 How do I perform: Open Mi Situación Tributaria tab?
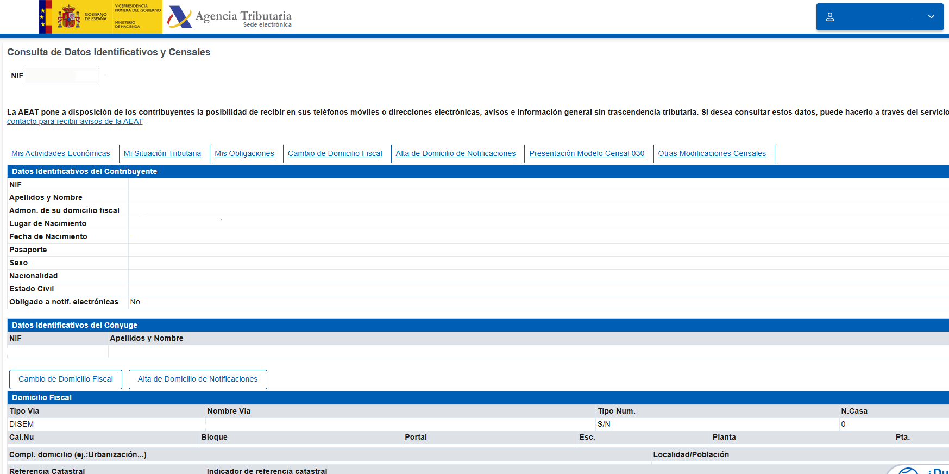[x=162, y=153]
